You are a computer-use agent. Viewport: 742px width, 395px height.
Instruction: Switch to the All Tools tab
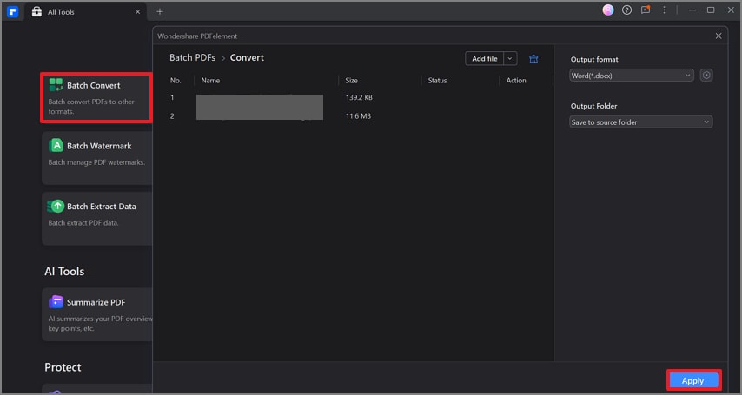click(85, 12)
